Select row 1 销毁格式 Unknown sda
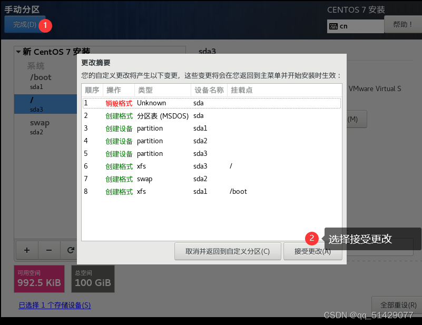The width and height of the screenshot is (422, 325). pos(212,103)
